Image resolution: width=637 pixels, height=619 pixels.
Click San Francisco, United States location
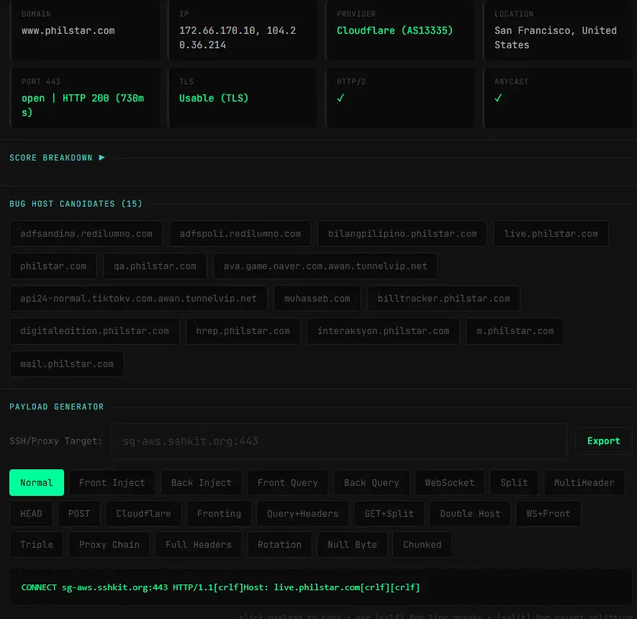(x=556, y=37)
